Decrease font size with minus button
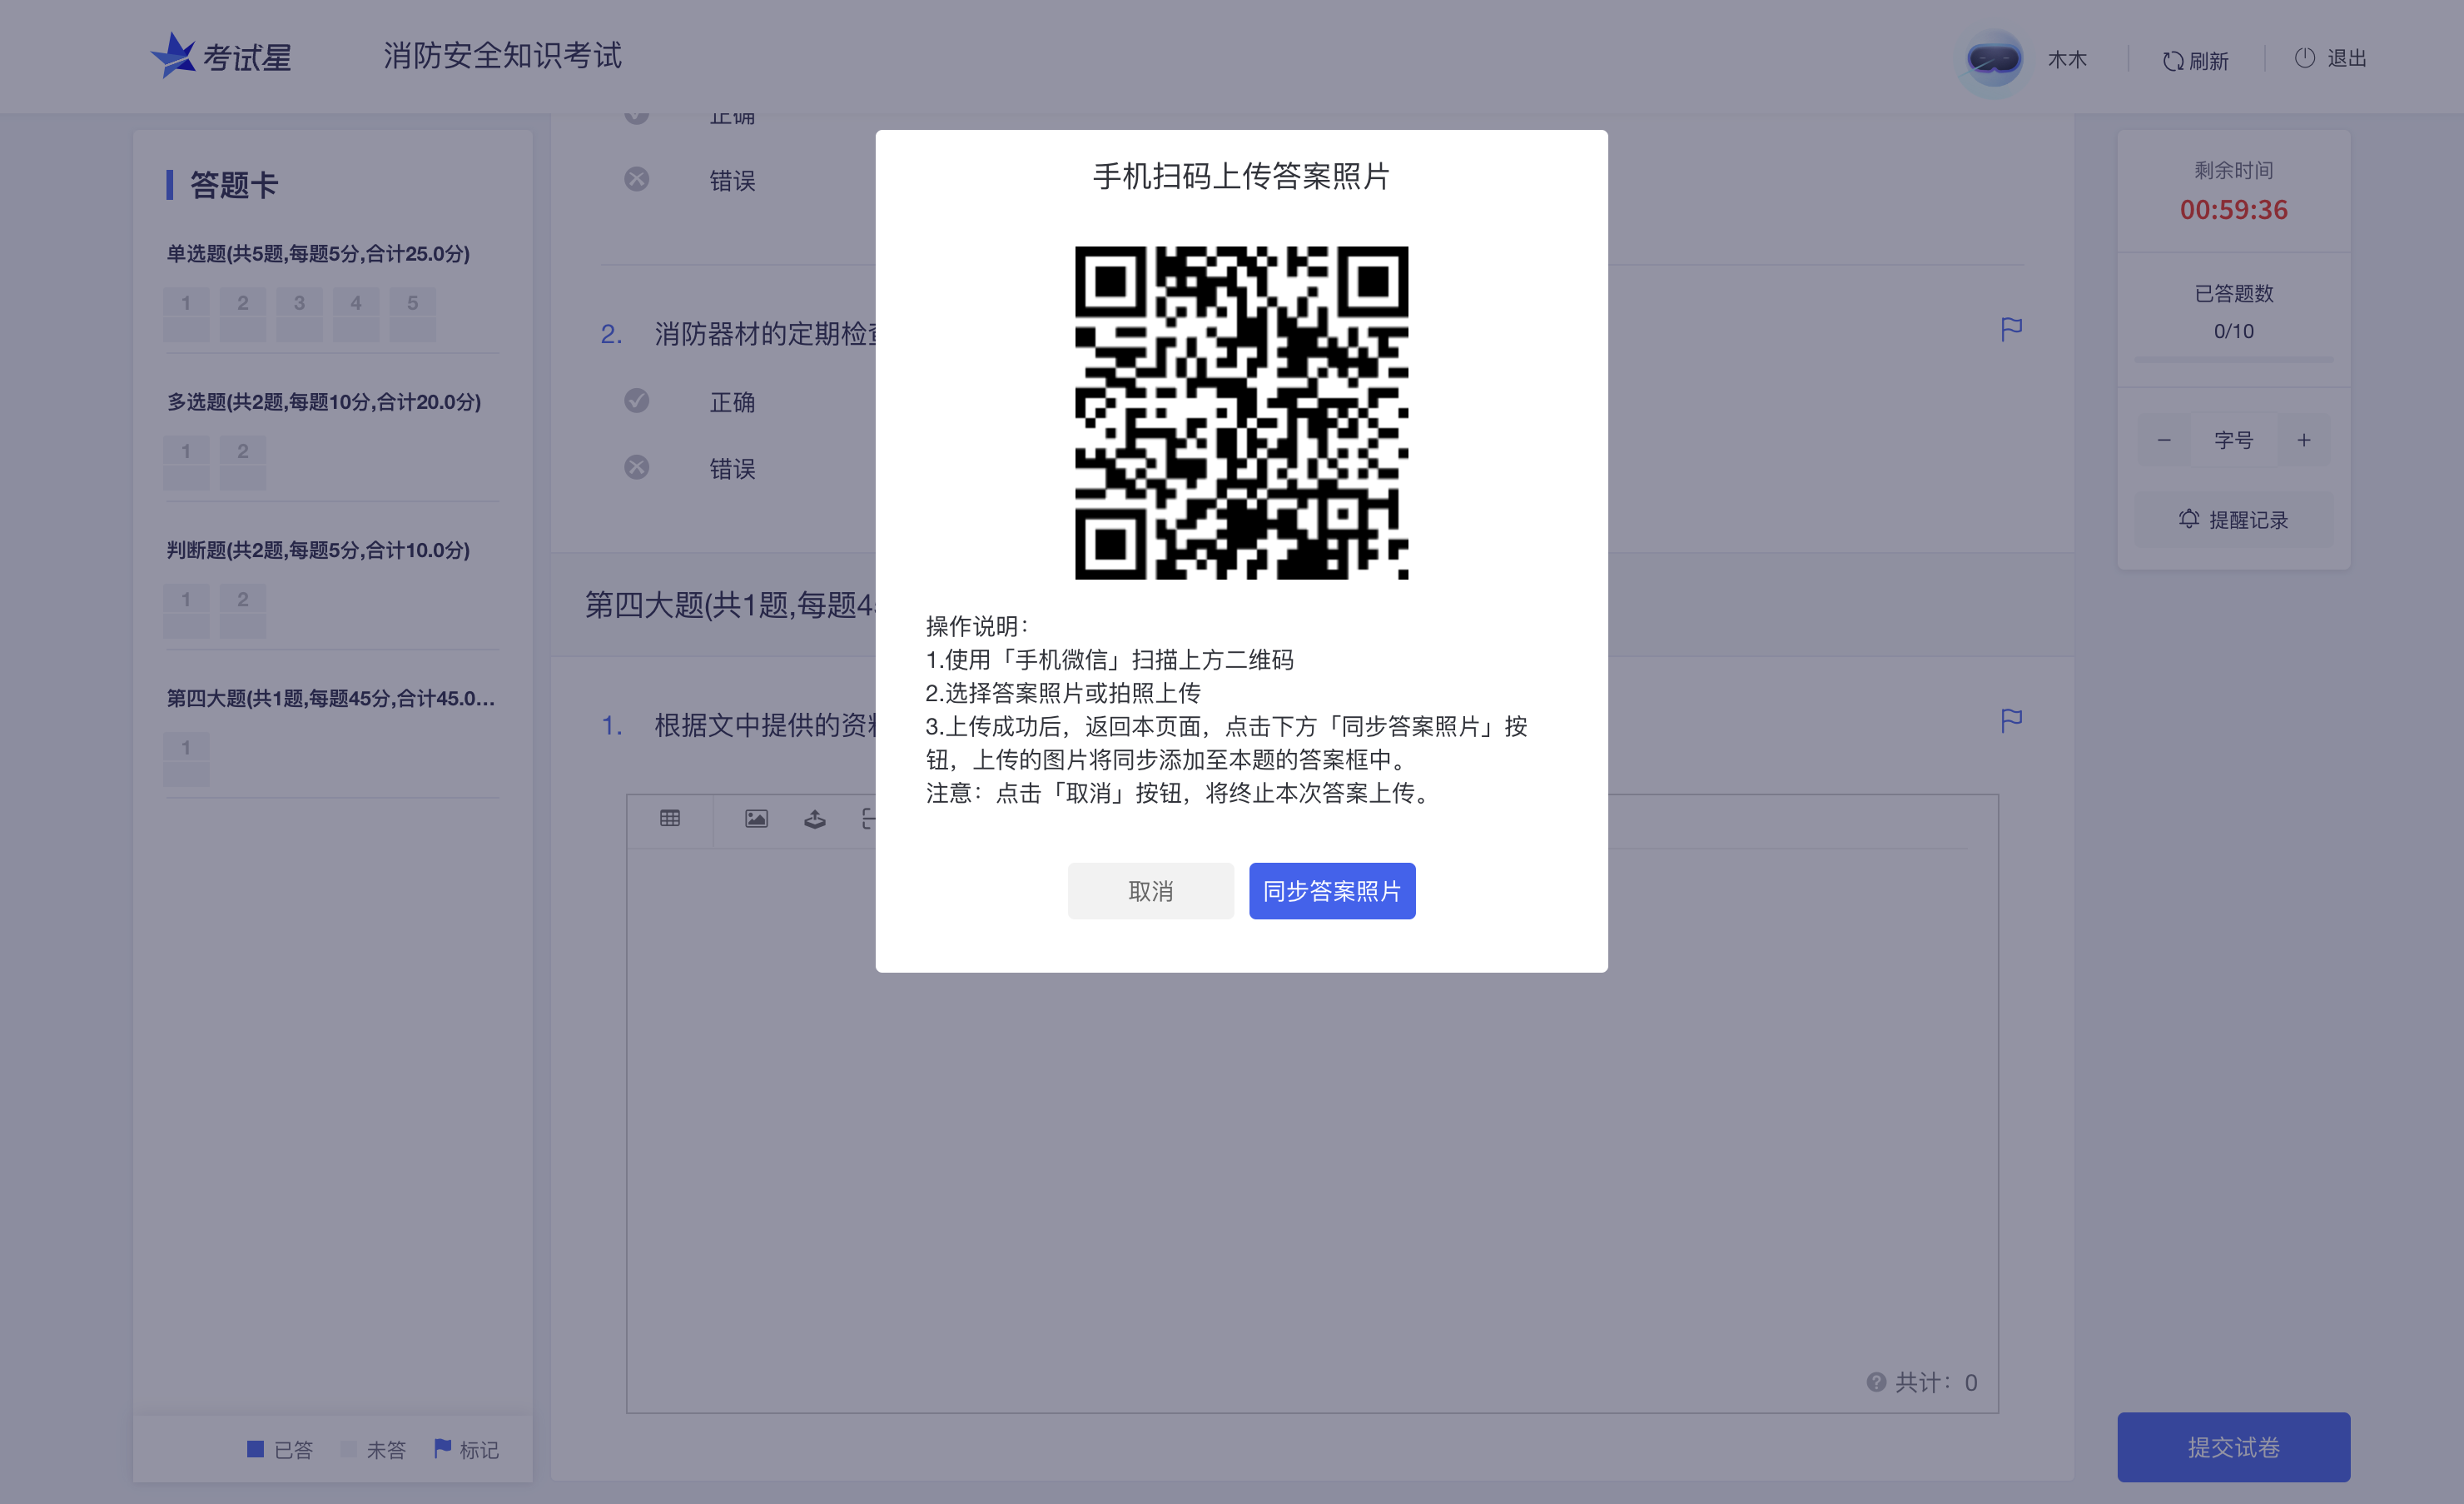 [x=2163, y=441]
